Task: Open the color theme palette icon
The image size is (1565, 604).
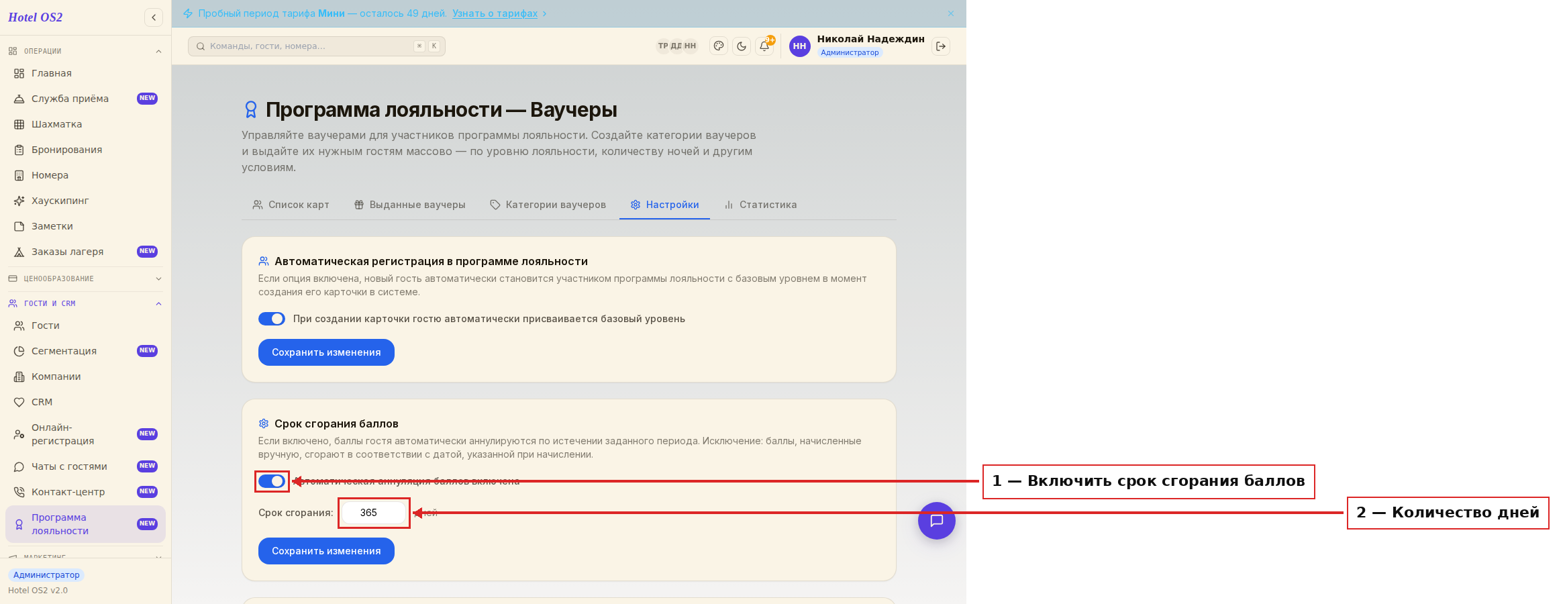Action: [719, 46]
